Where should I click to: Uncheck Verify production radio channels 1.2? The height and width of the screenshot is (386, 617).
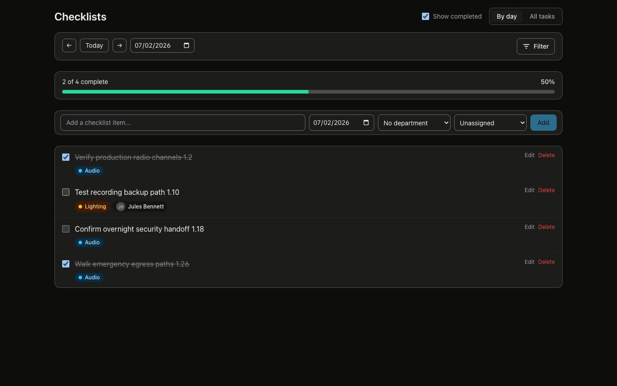(x=66, y=157)
